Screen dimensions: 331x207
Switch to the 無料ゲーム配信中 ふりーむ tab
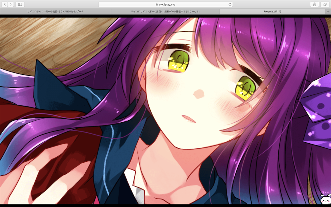click(x=165, y=12)
